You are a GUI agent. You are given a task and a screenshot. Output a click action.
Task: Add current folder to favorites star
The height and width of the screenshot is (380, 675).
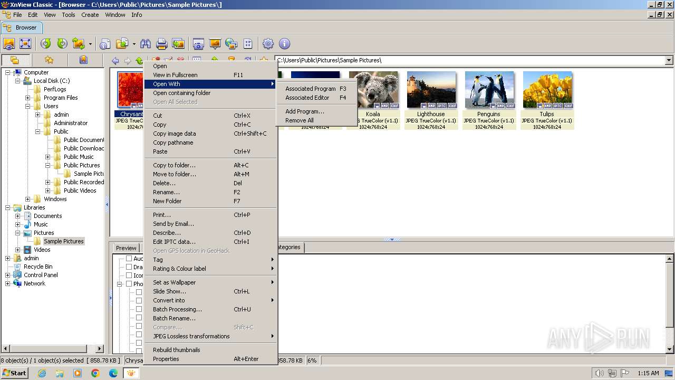tap(264, 61)
